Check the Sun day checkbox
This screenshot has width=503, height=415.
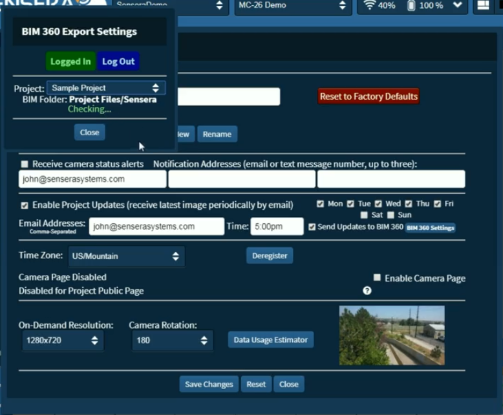(x=391, y=215)
